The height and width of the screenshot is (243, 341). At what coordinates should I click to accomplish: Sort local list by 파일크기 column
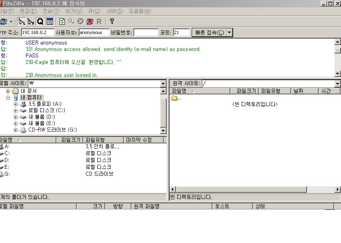(x=70, y=140)
